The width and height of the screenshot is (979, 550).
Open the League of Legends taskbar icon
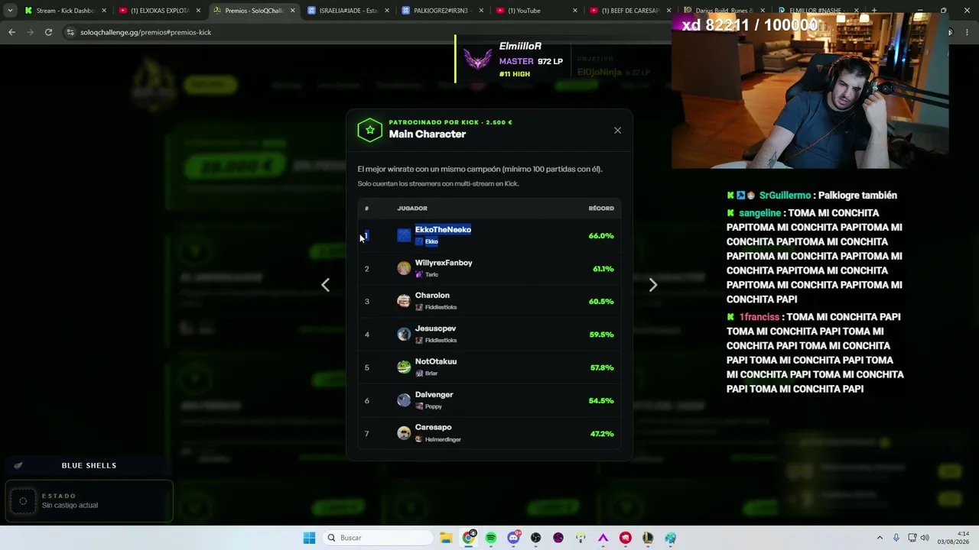coord(648,538)
